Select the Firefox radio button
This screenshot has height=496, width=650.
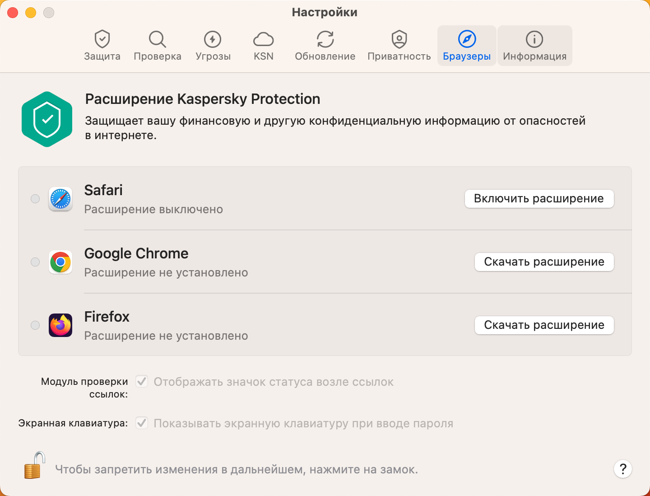(x=35, y=325)
